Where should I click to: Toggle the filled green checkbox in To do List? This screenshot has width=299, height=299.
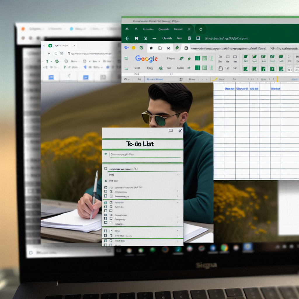(x=105, y=202)
